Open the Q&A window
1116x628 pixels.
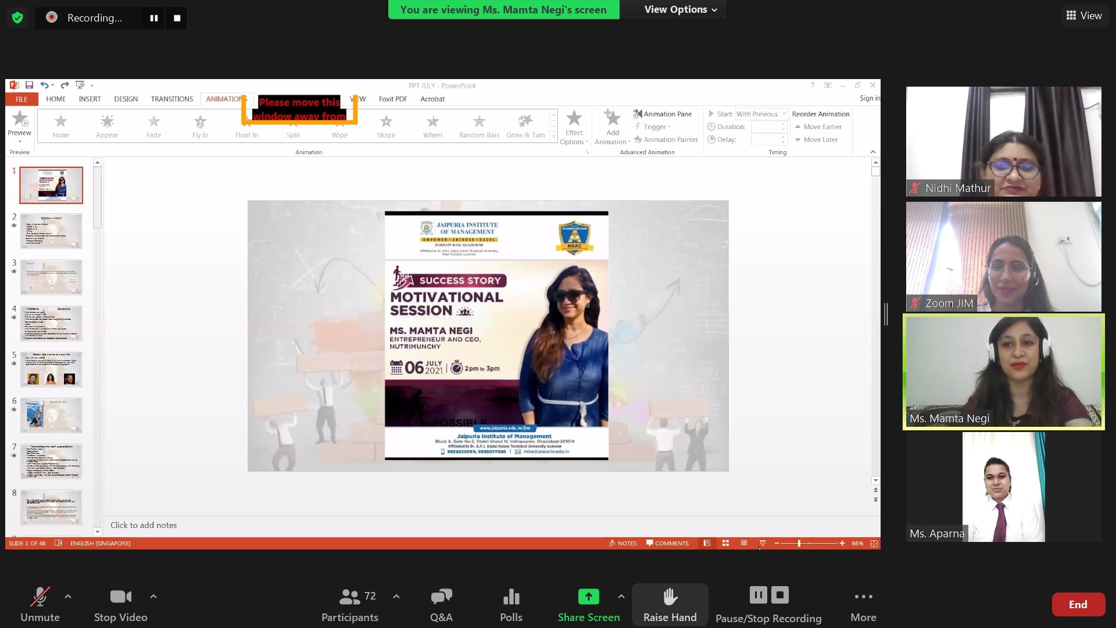tap(441, 605)
